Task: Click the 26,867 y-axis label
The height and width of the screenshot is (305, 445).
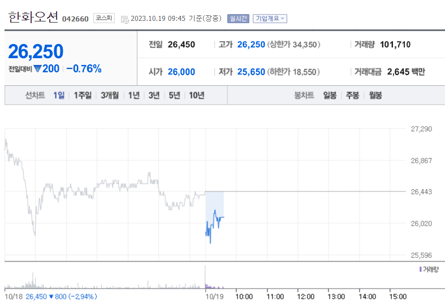Action: pos(421,161)
